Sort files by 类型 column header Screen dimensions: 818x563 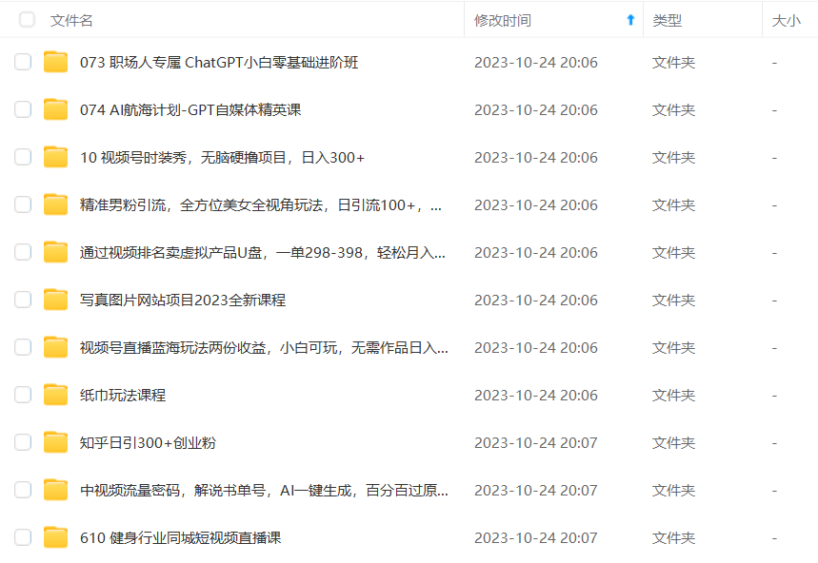point(667,20)
